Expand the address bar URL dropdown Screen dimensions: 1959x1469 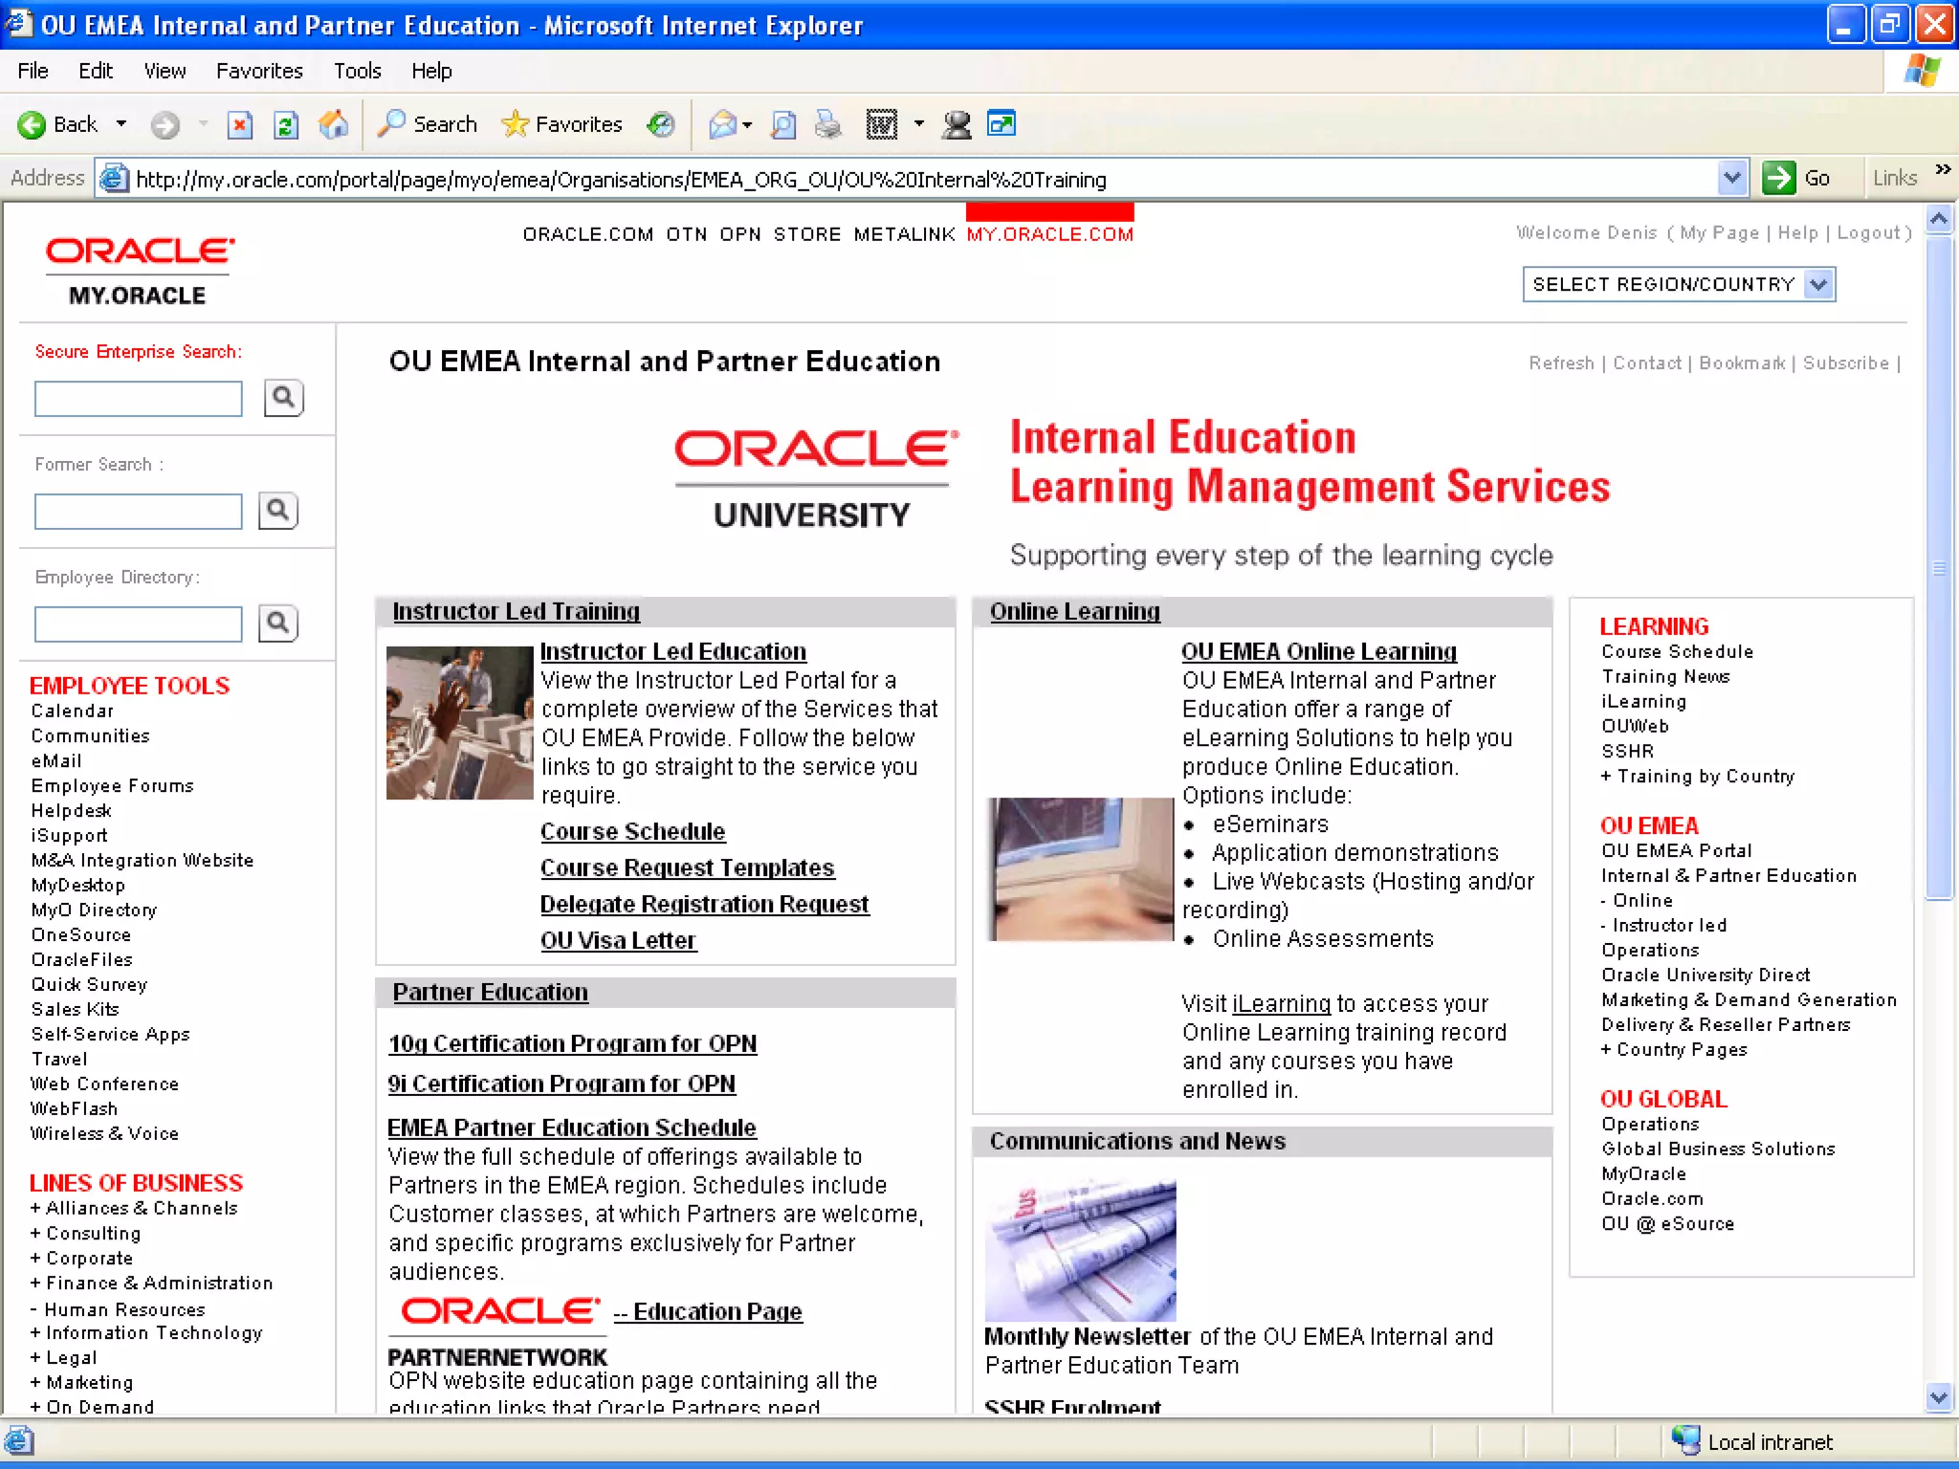tap(1731, 179)
